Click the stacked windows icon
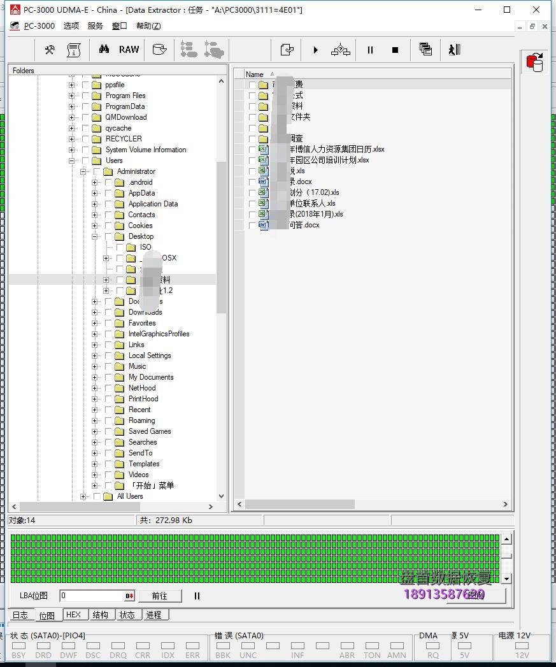The height and width of the screenshot is (667, 556). 425,49
